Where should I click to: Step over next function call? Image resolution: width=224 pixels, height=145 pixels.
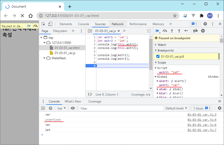(x=165, y=31)
